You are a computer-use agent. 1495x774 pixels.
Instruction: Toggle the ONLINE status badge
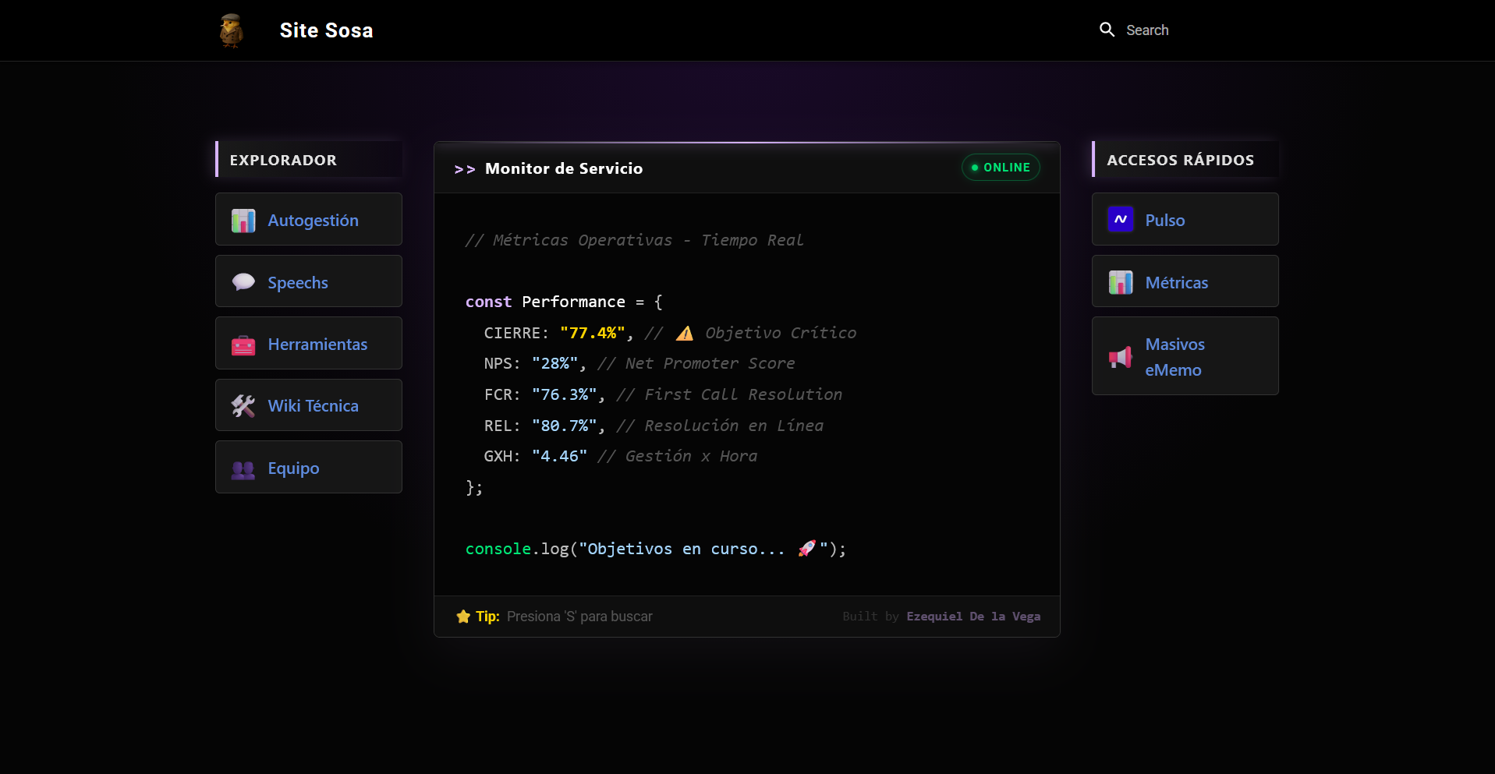point(1001,167)
